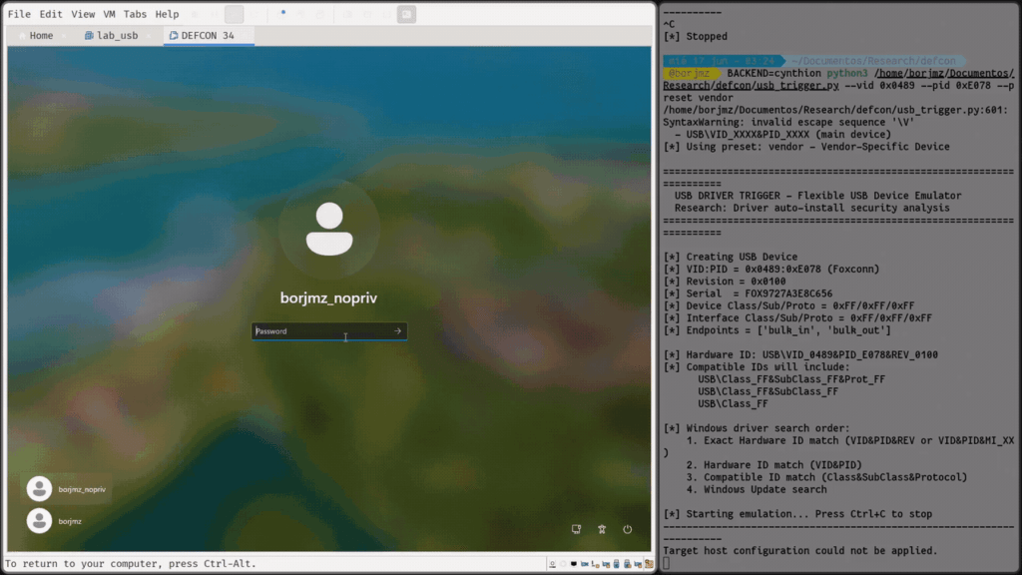Click the "[*] Stopped" line in terminal
This screenshot has height=575, width=1022.
tap(696, 37)
